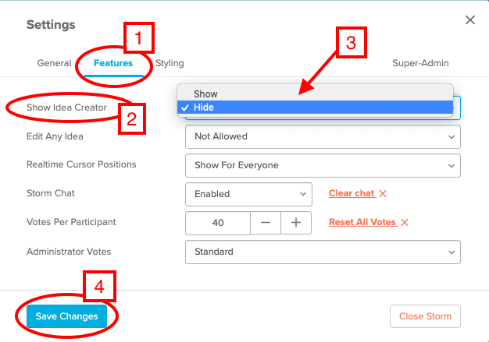Viewport: 489px width, 342px height.
Task: Open the Super-Admin tab
Action: [420, 63]
